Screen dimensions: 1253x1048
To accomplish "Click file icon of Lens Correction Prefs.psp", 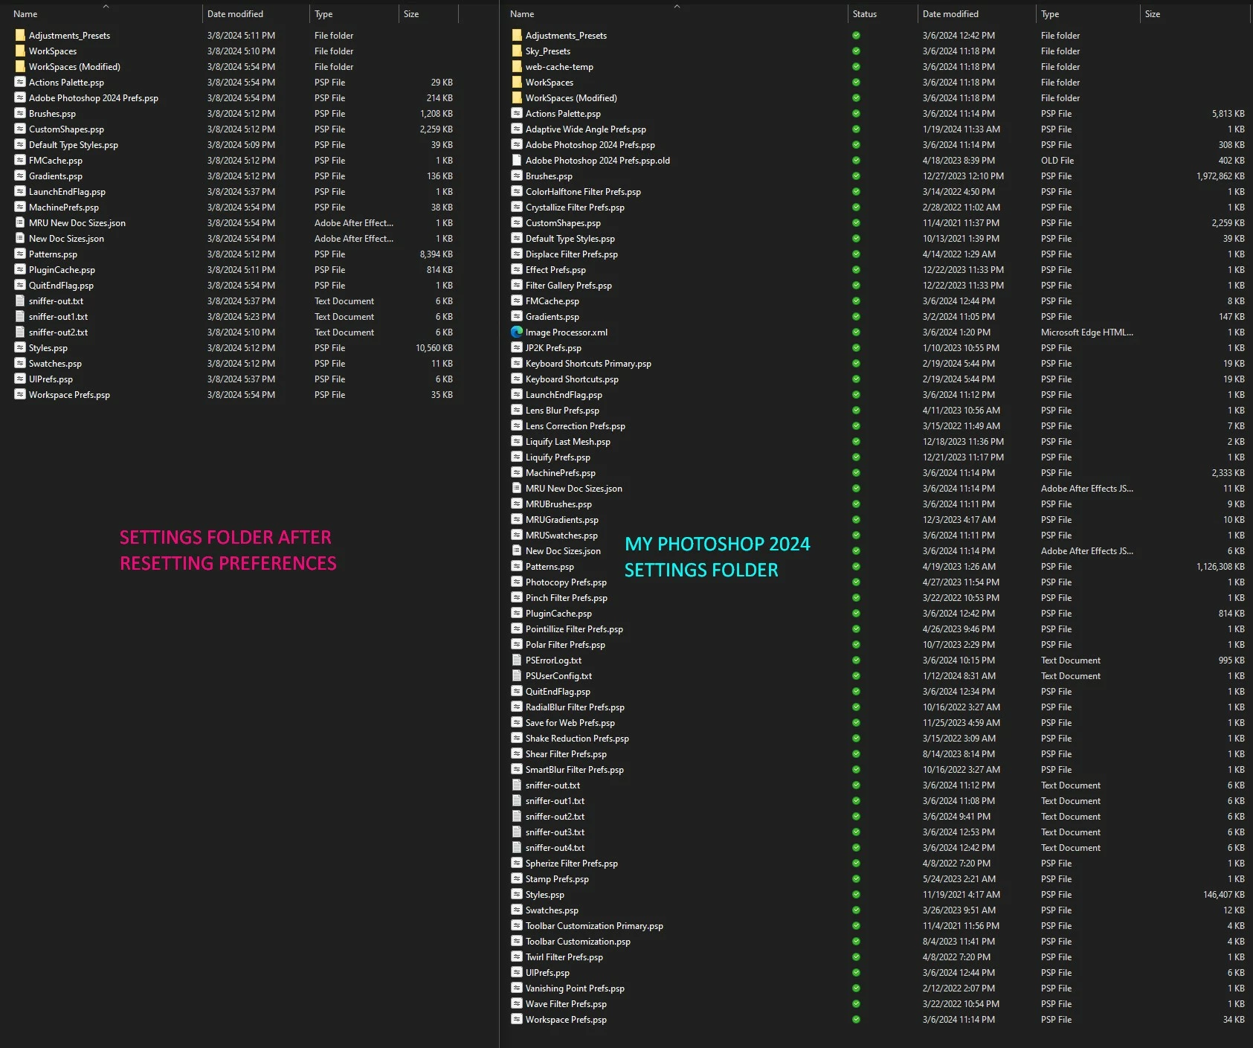I will point(517,426).
